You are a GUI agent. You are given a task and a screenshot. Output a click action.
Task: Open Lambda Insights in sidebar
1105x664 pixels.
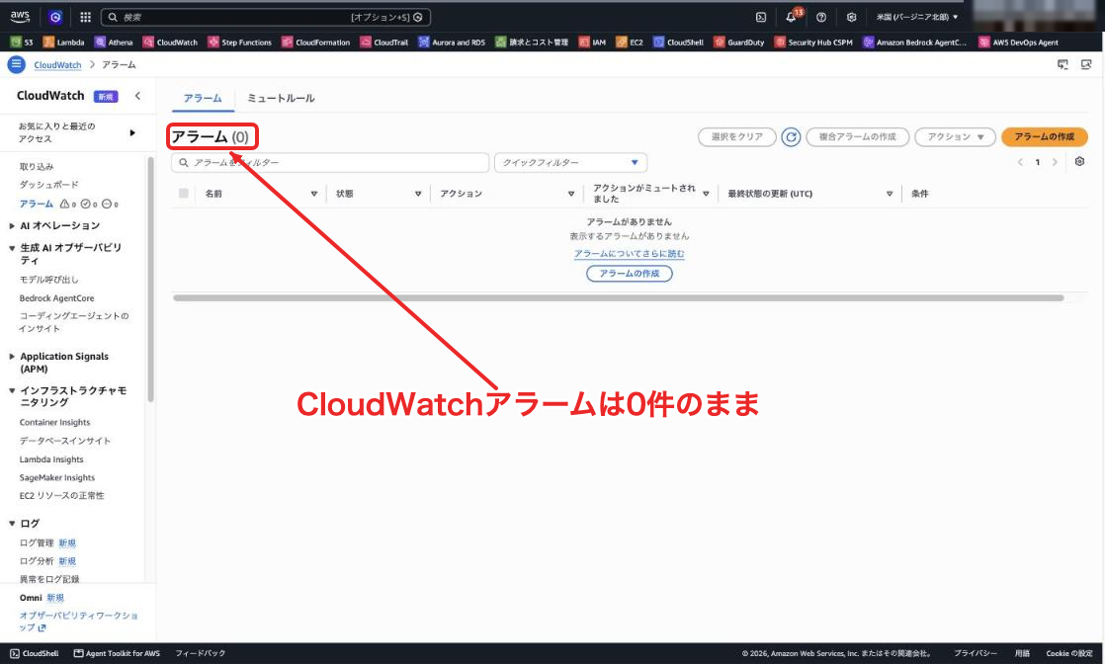click(x=50, y=458)
